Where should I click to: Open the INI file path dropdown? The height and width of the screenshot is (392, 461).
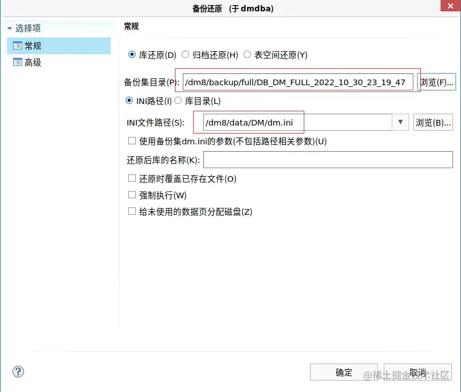point(400,122)
